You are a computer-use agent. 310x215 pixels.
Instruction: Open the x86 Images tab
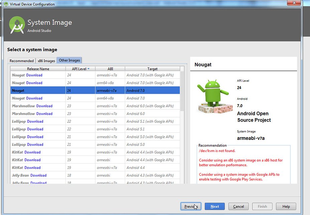click(x=46, y=61)
